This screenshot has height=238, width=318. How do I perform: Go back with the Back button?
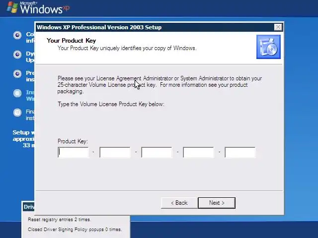click(x=179, y=203)
